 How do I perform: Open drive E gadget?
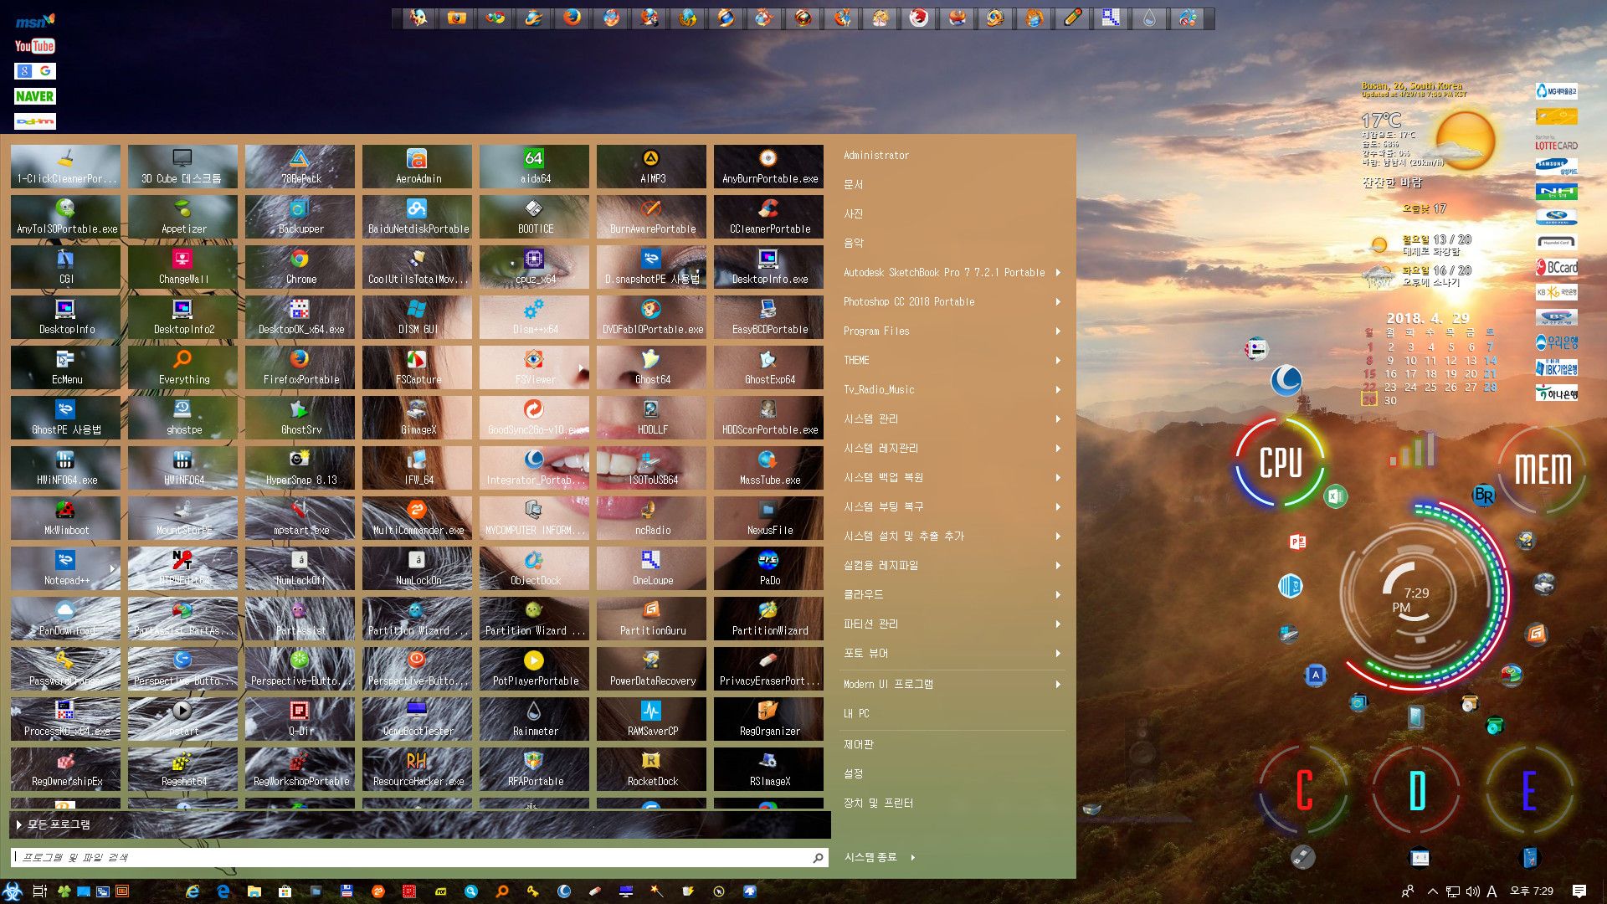(x=1529, y=790)
